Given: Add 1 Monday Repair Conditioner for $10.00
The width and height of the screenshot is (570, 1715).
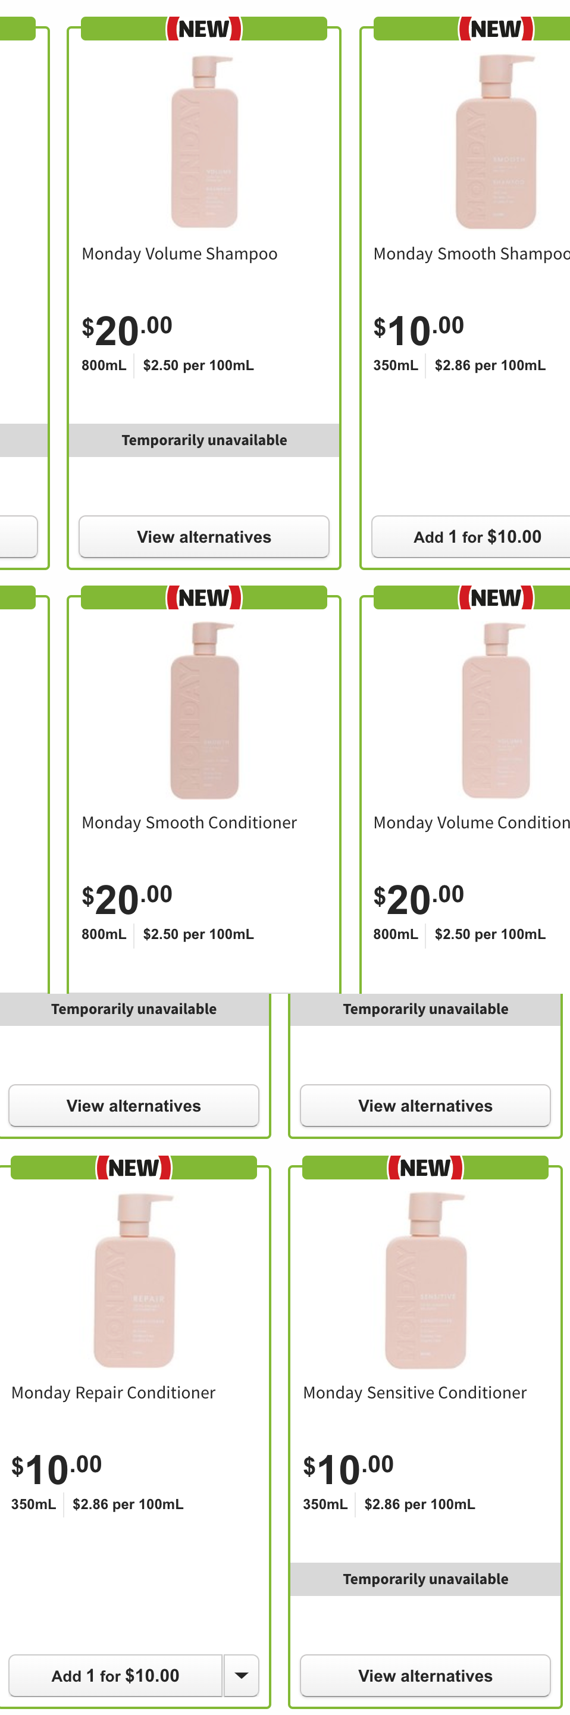Looking at the screenshot, I should coord(115,1675).
